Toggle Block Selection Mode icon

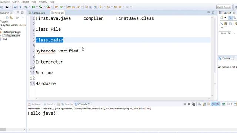tap(91, 7)
